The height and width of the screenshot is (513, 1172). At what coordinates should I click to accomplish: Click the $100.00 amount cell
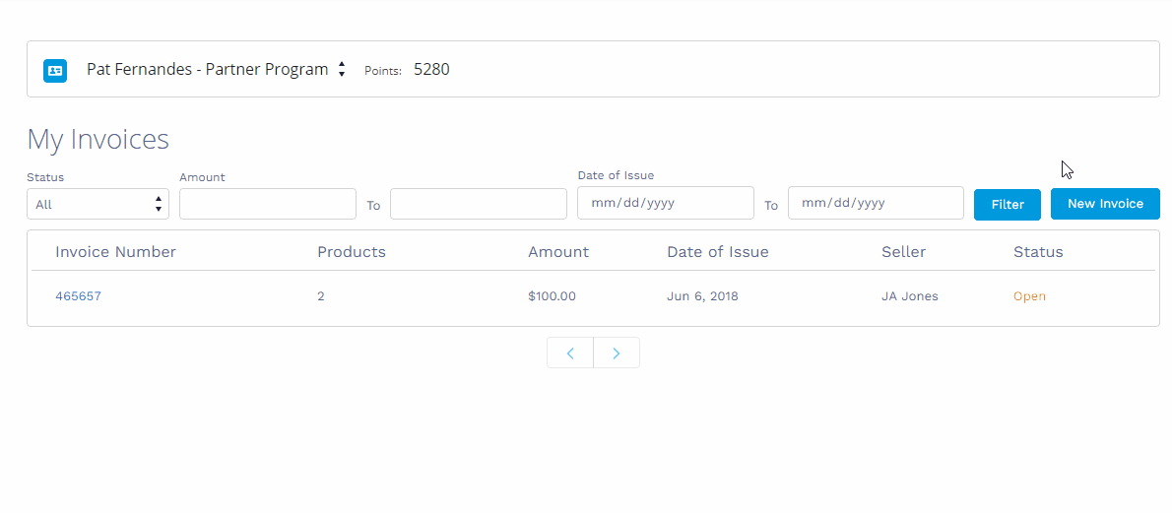click(552, 296)
